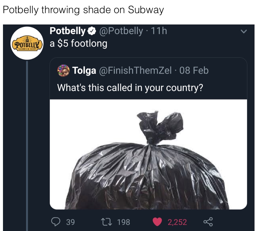Expand the tweet options chevron dropdown
This screenshot has width=259, height=231.
point(244,31)
